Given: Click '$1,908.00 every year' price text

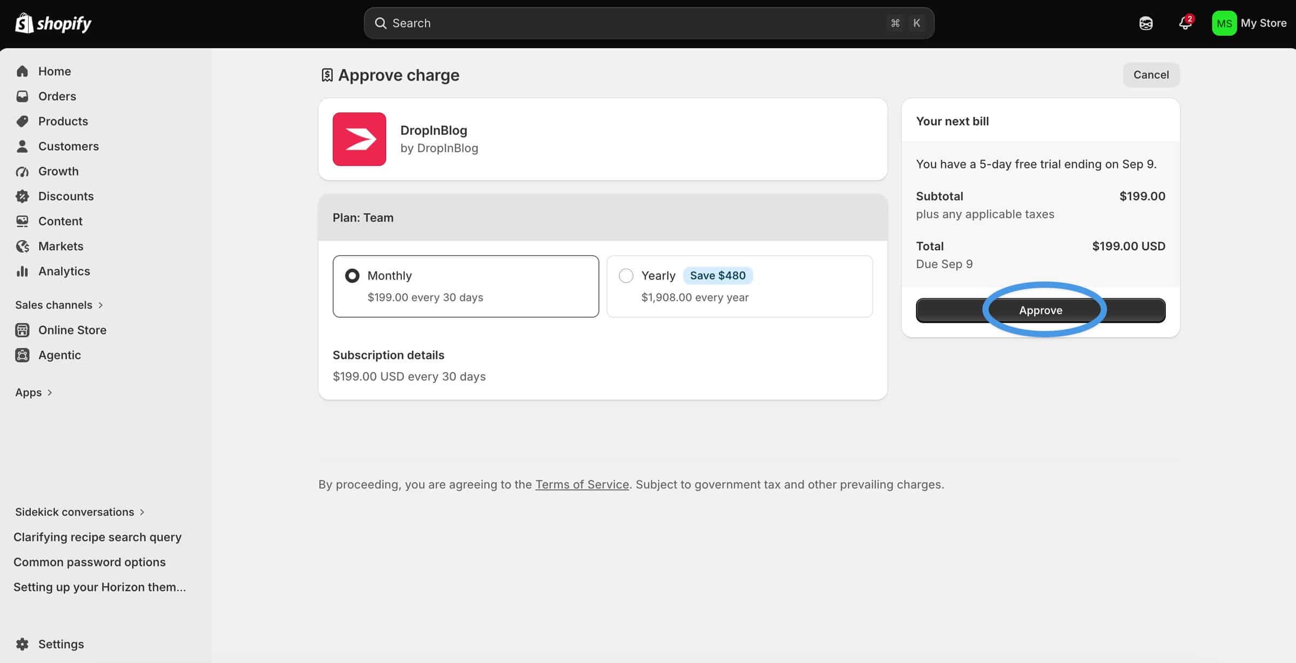Looking at the screenshot, I should coord(695,297).
